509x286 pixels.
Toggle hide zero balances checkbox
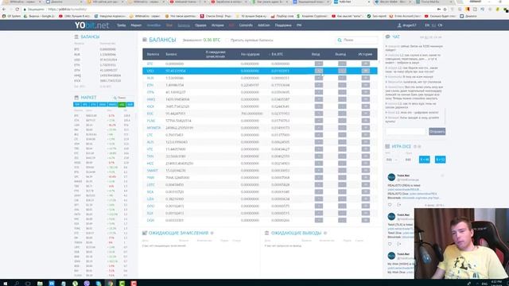point(227,41)
